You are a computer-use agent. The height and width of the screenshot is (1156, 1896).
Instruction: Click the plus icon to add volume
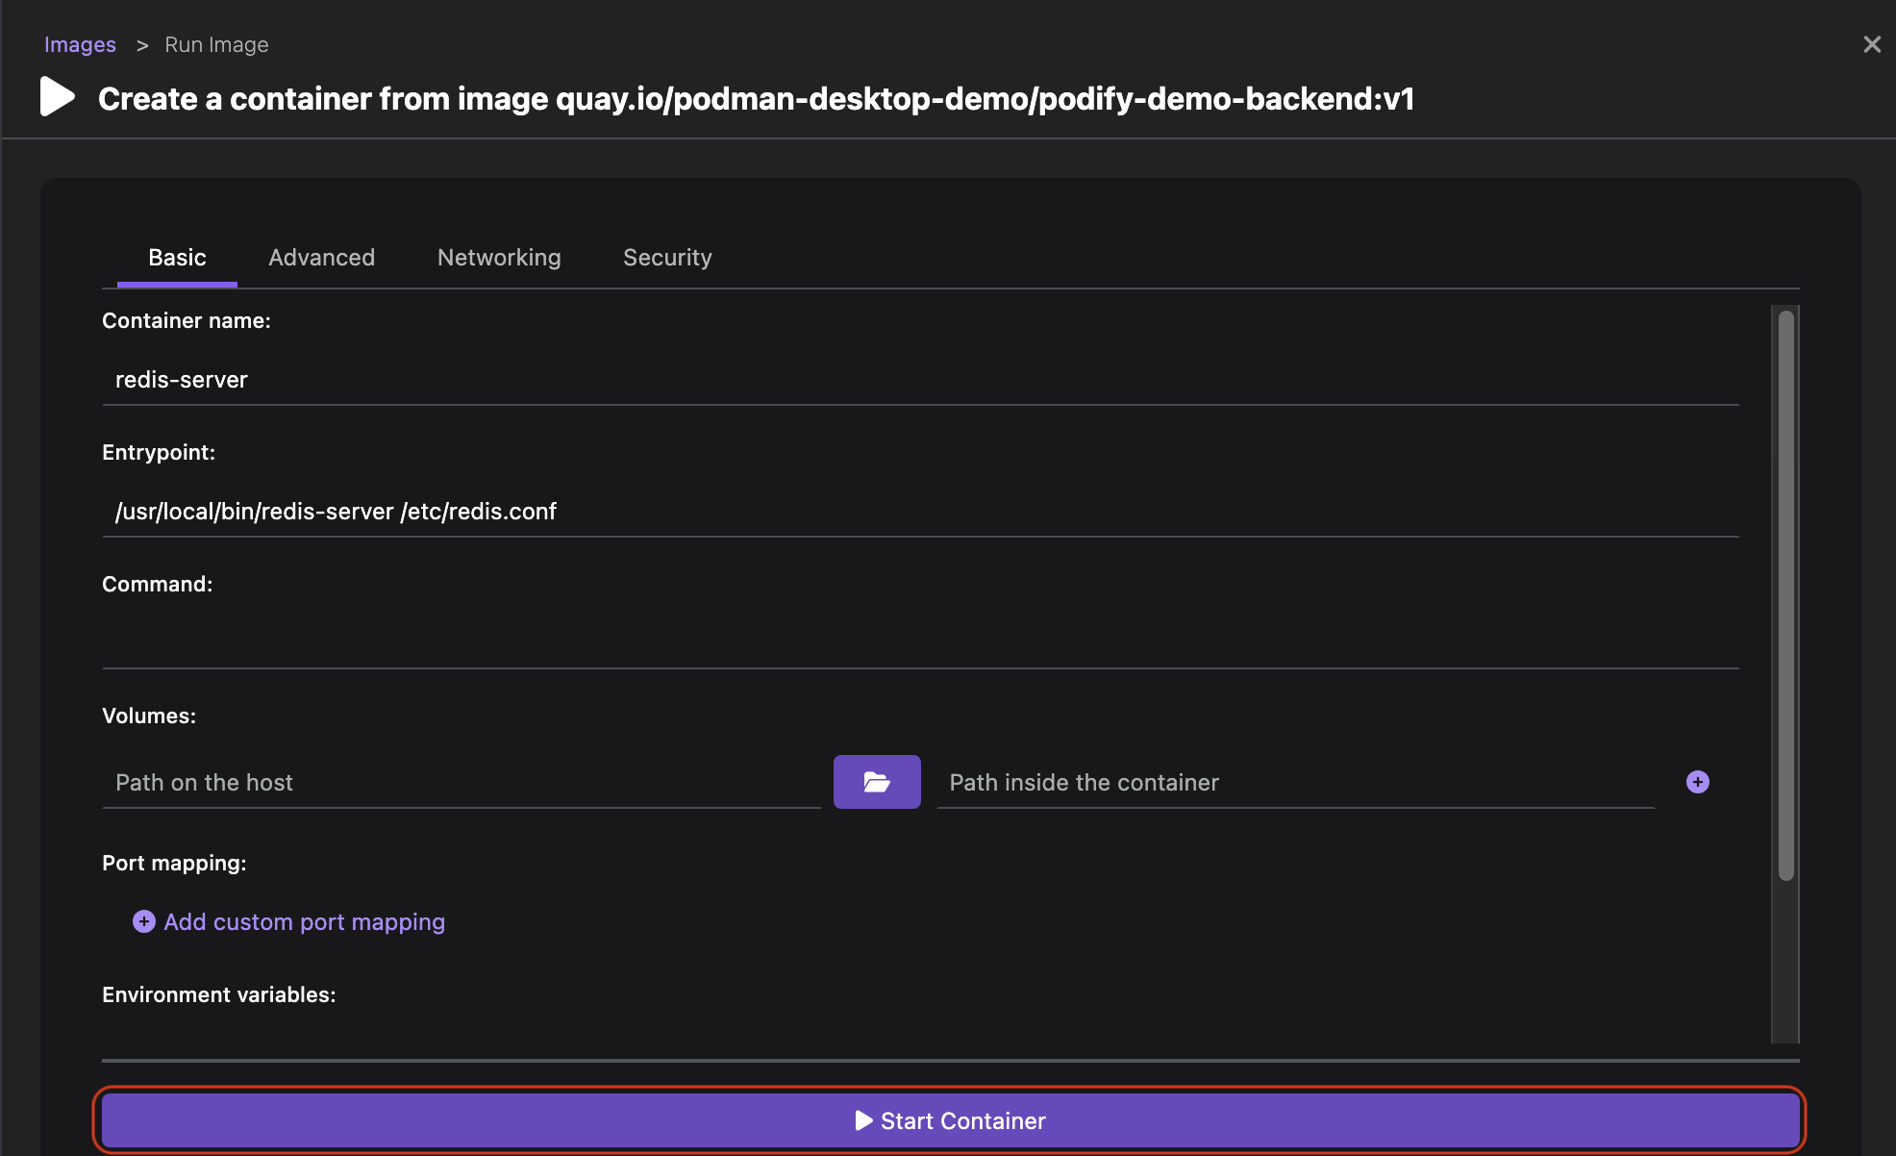coord(1697,782)
